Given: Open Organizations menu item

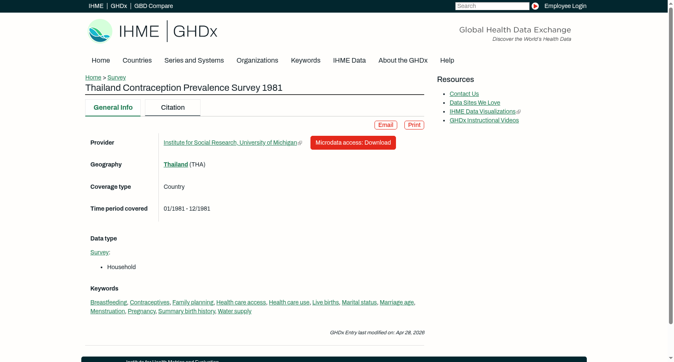Looking at the screenshot, I should coord(257,60).
